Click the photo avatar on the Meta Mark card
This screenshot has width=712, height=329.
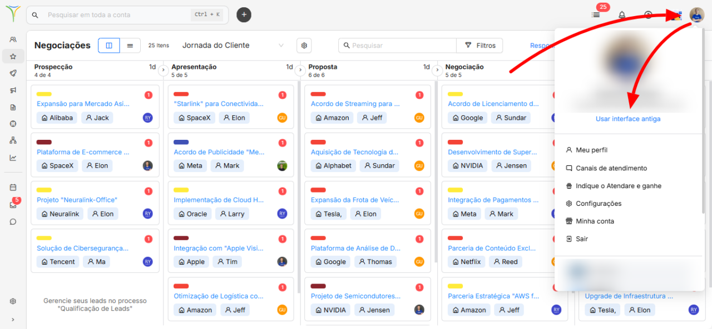(282, 165)
